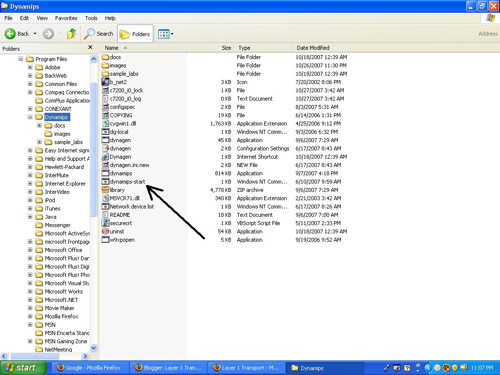Select the dynamips application icon
The image size is (500, 375).
pyautogui.click(x=105, y=173)
